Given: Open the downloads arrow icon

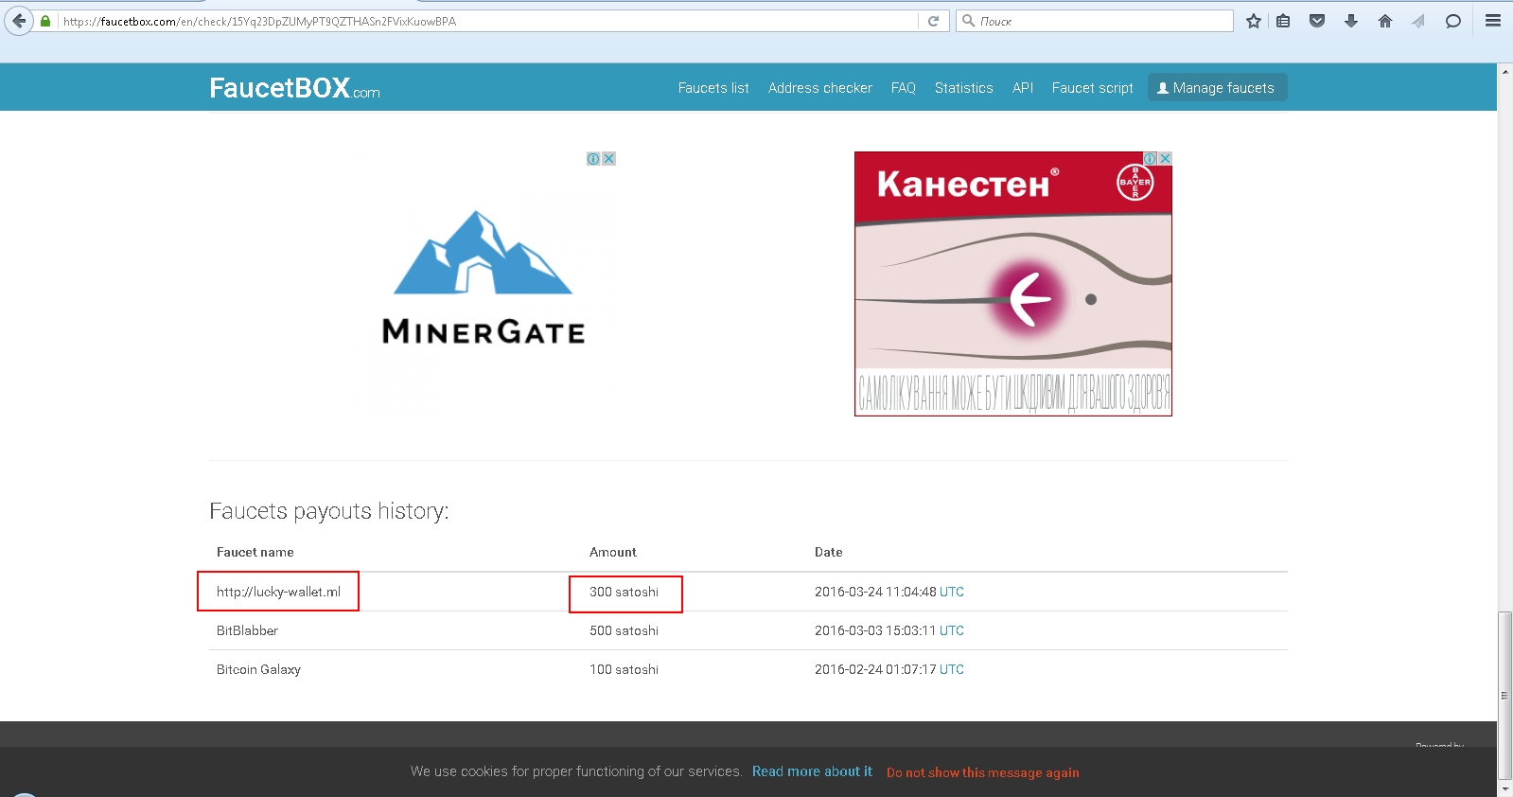Looking at the screenshot, I should [1351, 21].
